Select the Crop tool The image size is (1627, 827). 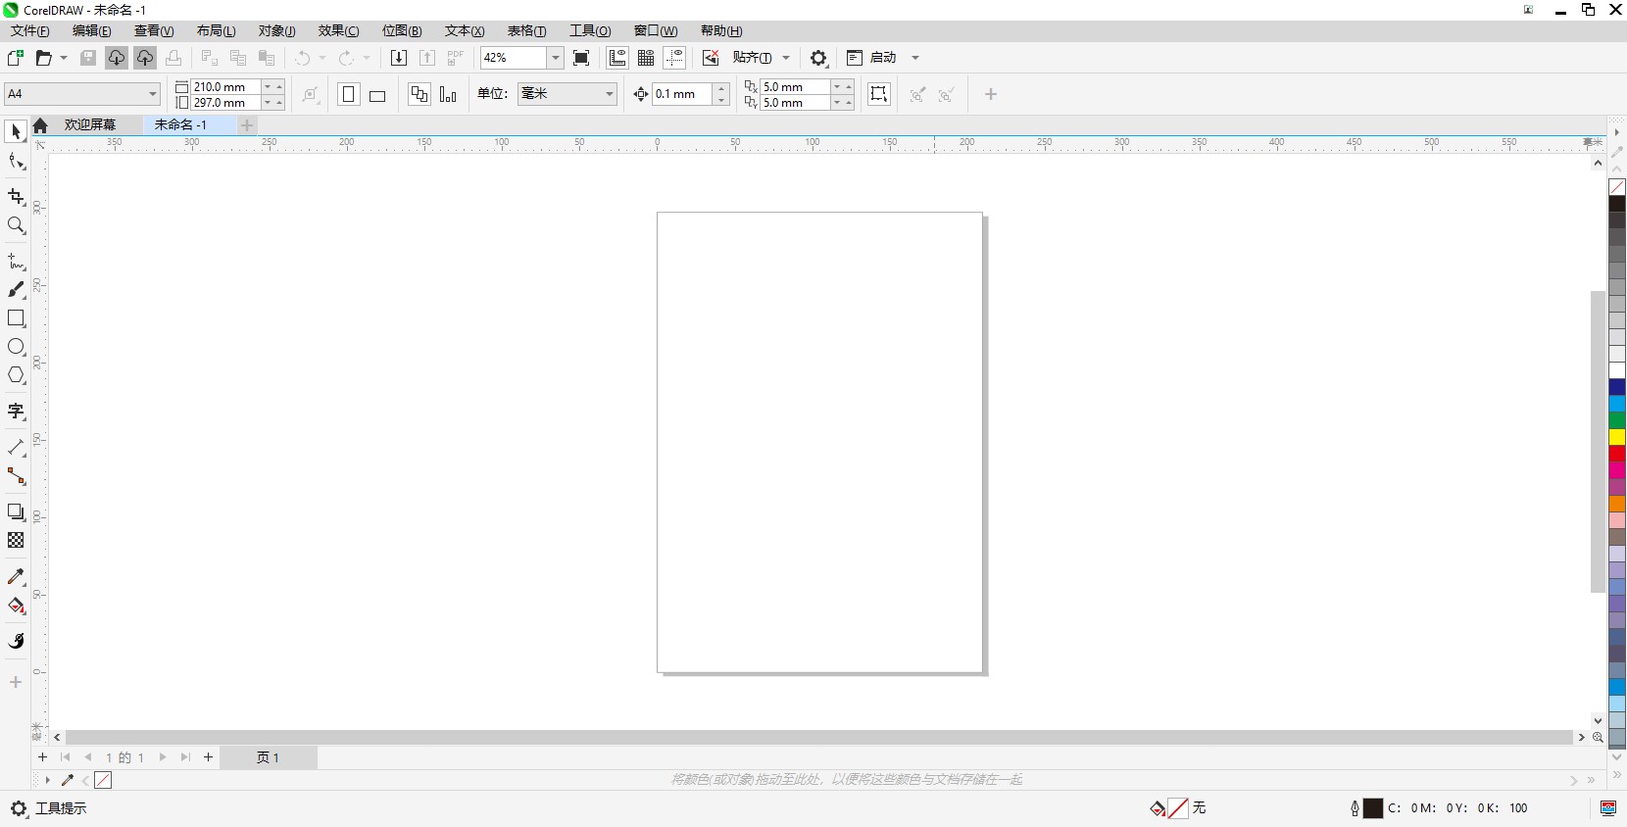coord(16,197)
